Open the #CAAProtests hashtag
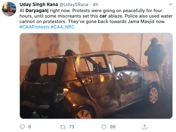 click(x=34, y=27)
